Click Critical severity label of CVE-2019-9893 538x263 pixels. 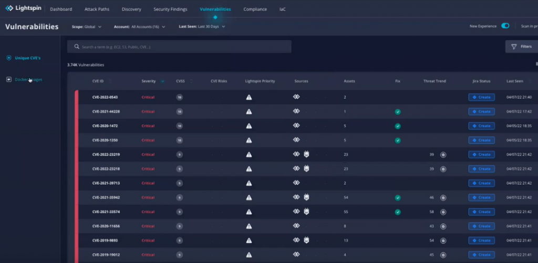tap(148, 240)
